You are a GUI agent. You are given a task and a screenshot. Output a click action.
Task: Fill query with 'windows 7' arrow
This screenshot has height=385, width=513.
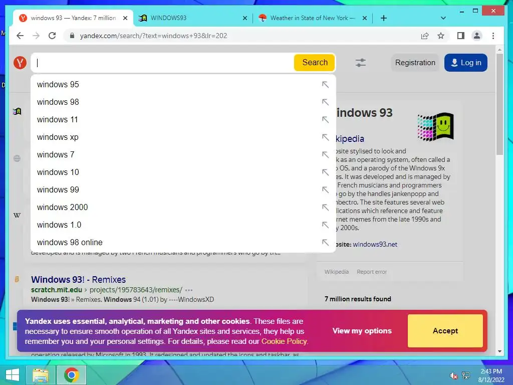point(325,154)
